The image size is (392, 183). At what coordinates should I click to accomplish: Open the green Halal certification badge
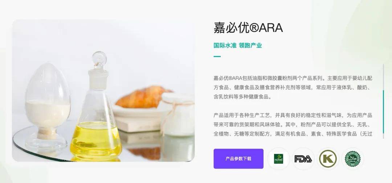point(352,159)
